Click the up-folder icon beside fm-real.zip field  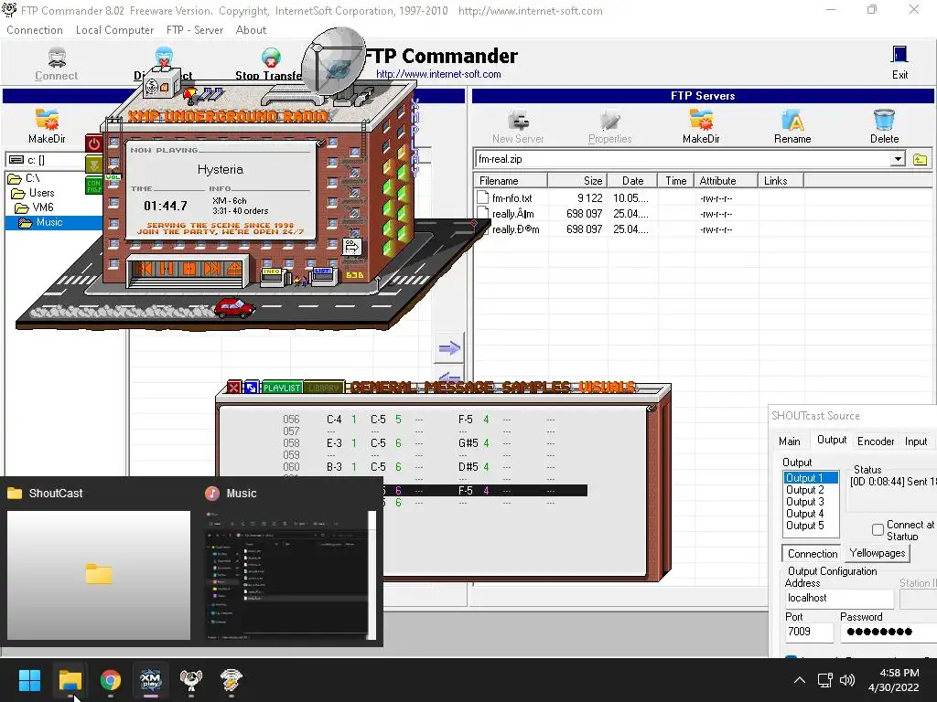pos(921,159)
